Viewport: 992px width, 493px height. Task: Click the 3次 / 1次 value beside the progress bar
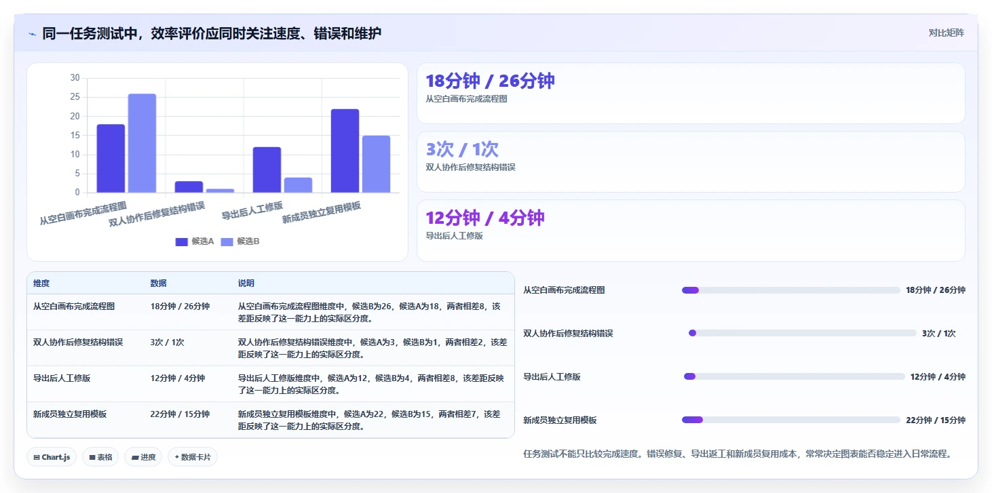click(x=939, y=334)
